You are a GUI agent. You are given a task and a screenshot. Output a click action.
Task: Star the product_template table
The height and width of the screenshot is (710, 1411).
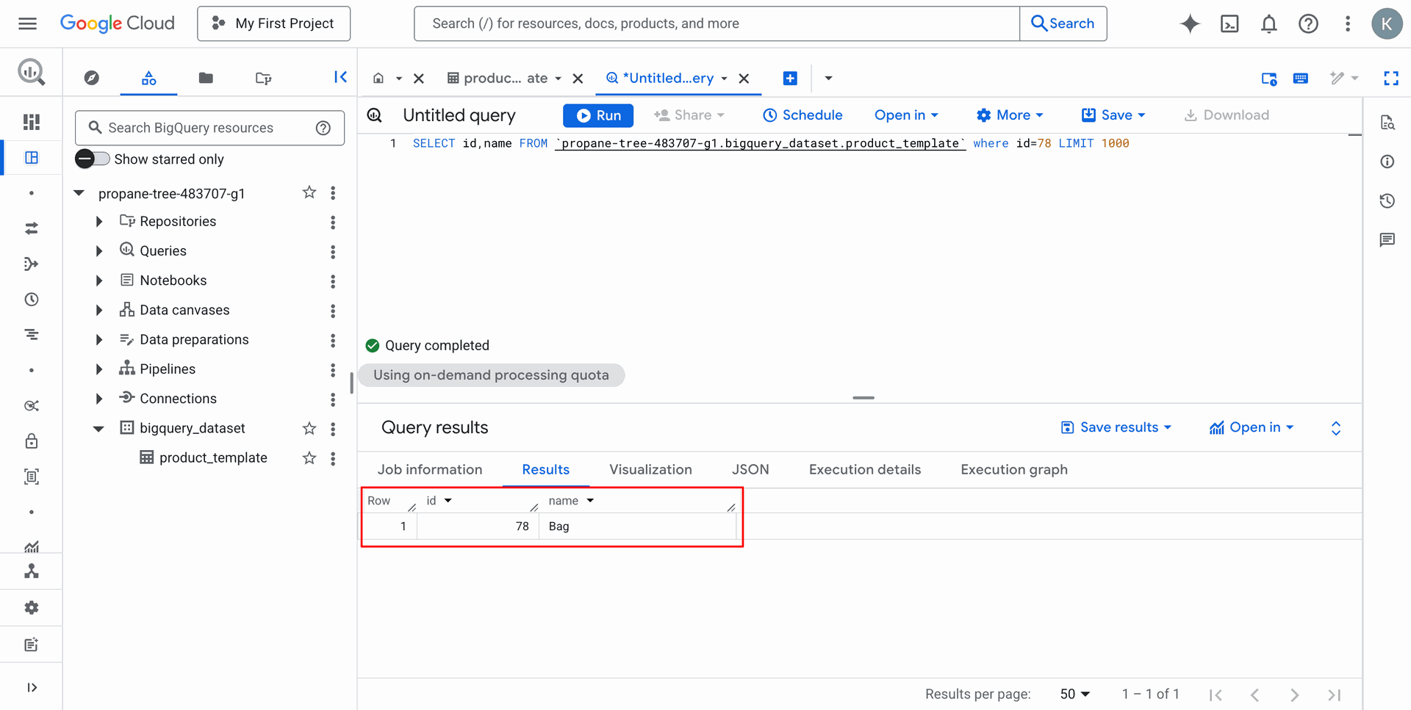309,458
